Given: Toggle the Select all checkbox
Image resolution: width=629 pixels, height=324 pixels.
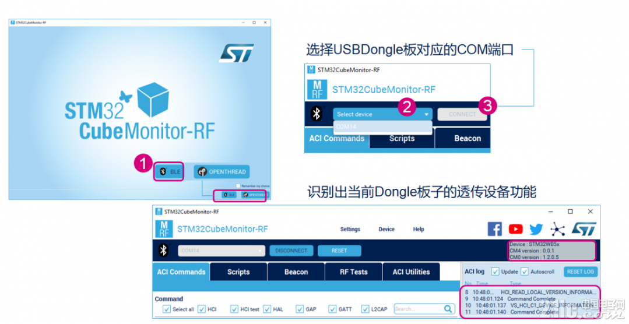Looking at the screenshot, I should [x=167, y=309].
